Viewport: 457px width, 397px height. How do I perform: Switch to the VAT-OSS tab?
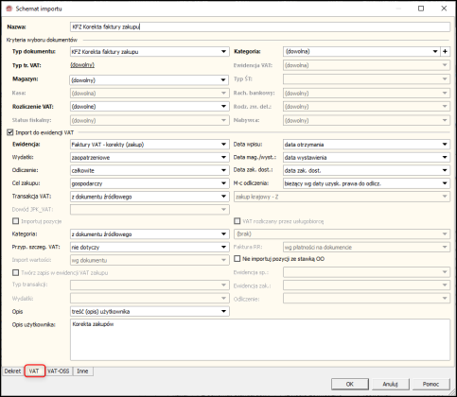pos(59,371)
